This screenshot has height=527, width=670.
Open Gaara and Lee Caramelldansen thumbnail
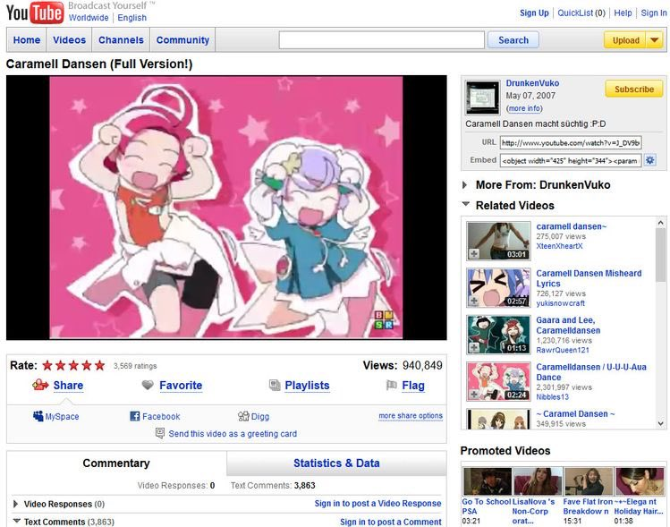tap(498, 335)
